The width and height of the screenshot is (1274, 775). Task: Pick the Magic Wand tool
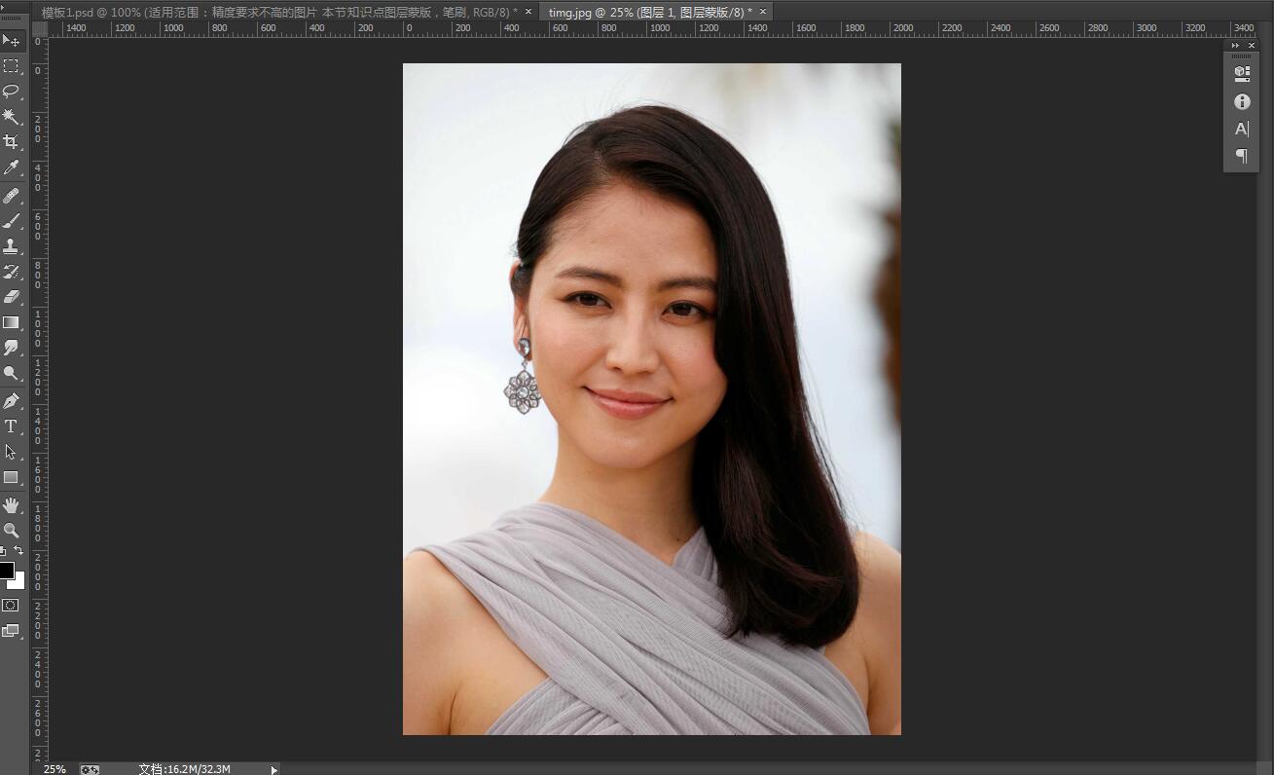[x=11, y=117]
